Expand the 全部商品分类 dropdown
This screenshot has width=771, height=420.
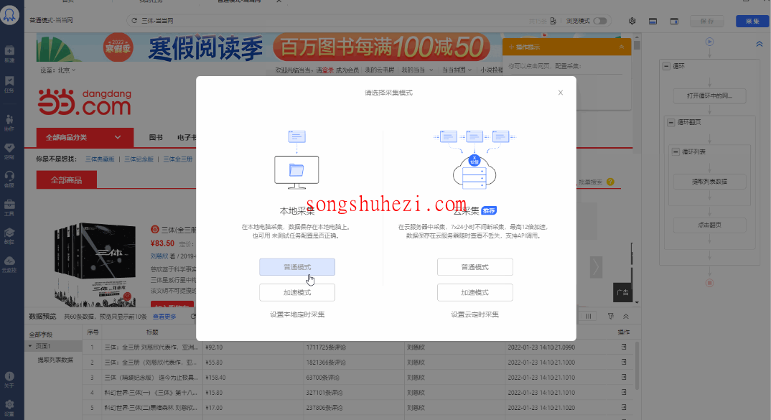pyautogui.click(x=85, y=137)
